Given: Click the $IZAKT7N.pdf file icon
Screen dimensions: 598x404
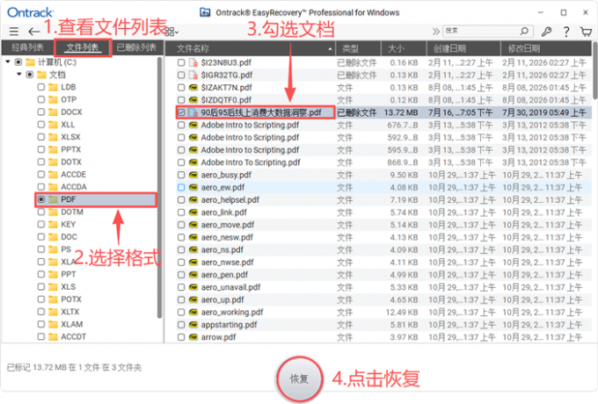Looking at the screenshot, I should [x=193, y=88].
